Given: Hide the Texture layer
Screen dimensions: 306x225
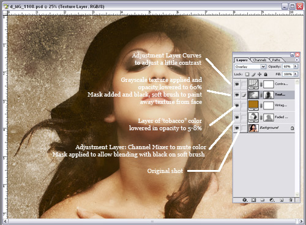Looking at the screenshot, I should coord(237,95).
